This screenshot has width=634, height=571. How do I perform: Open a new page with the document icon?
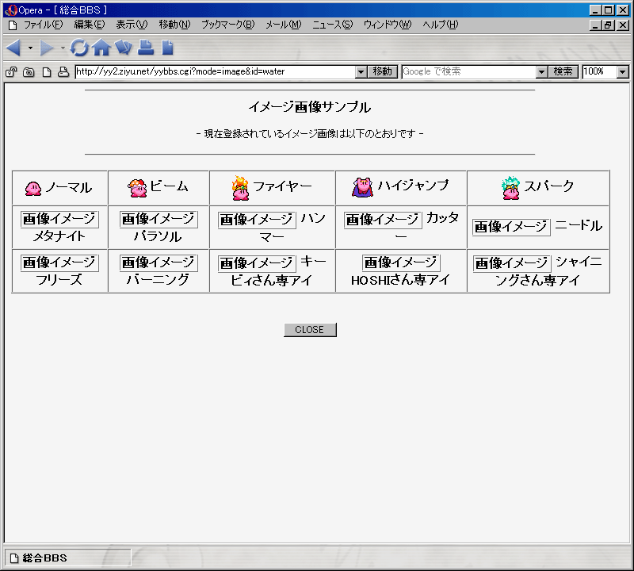pyautogui.click(x=167, y=48)
